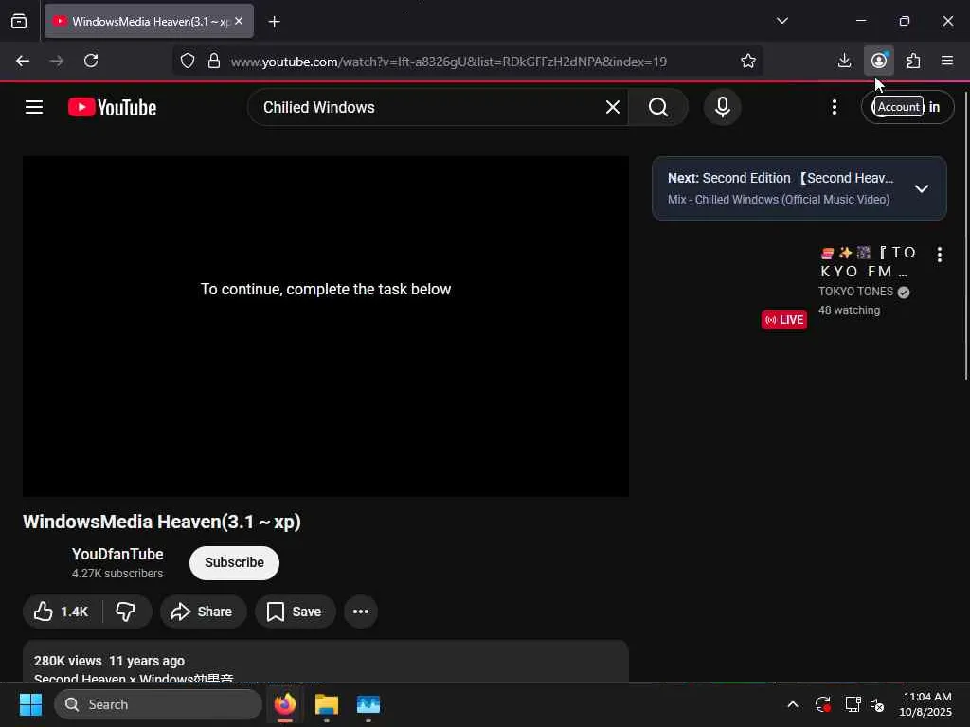
Task: Open the update sync tray icon
Action: tap(822, 704)
